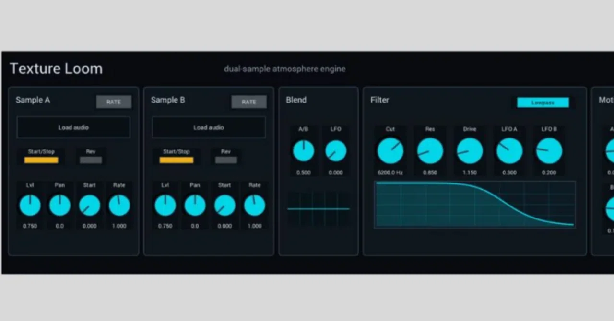The image size is (614, 321).
Task: Click the Texture Loom title
Action: 56,69
